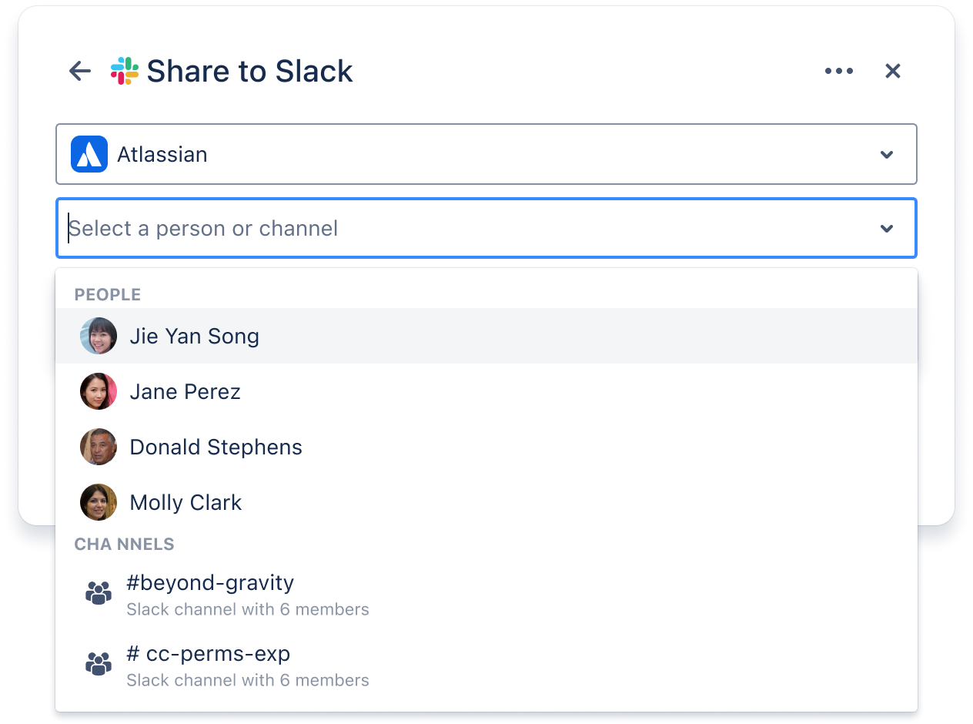Click the person or channel dropdown chevron
The image size is (973, 724).
(x=887, y=229)
